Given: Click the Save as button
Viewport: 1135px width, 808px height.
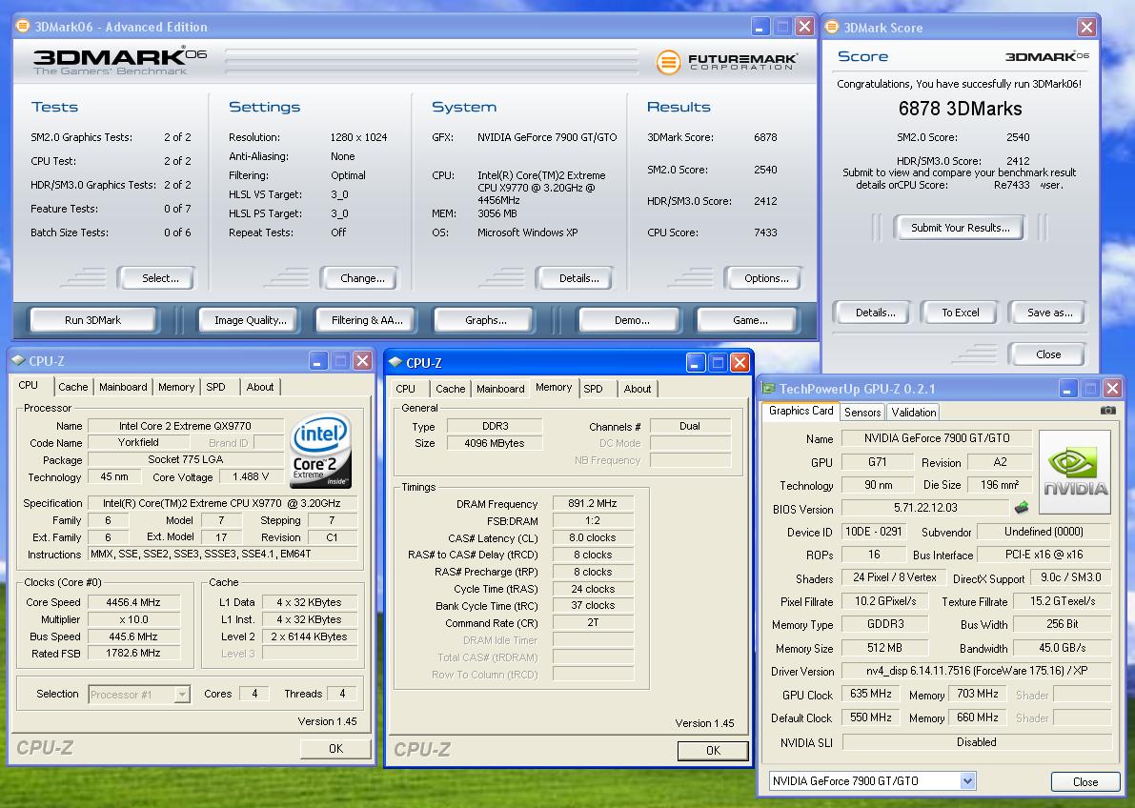Looking at the screenshot, I should click(x=1049, y=313).
